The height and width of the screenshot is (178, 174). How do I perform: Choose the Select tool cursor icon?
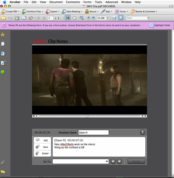(x=67, y=18)
